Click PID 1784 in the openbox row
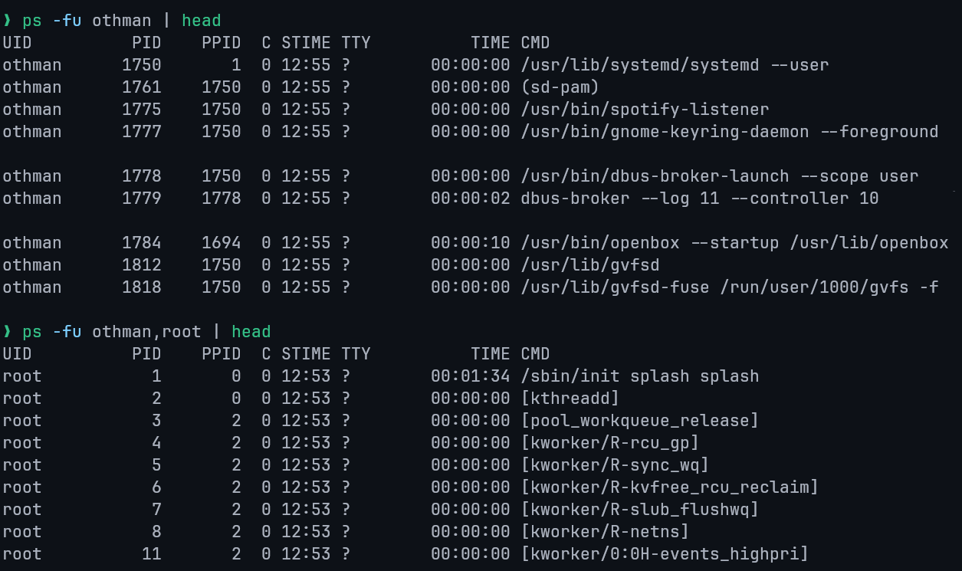Viewport: 962px width, 571px height. tap(142, 243)
